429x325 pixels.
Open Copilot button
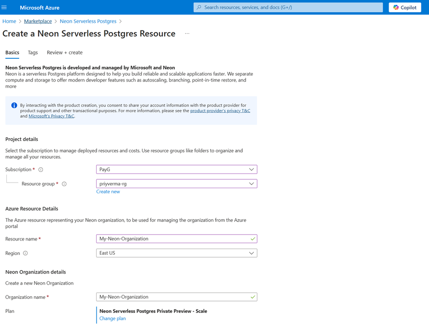tap(405, 7)
